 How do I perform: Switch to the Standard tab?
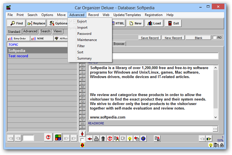14,32
